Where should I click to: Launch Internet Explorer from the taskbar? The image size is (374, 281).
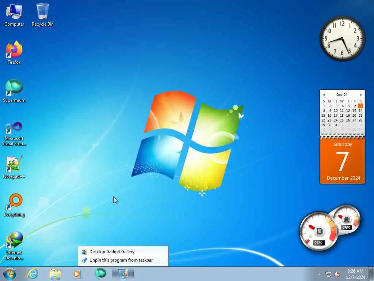(33, 274)
